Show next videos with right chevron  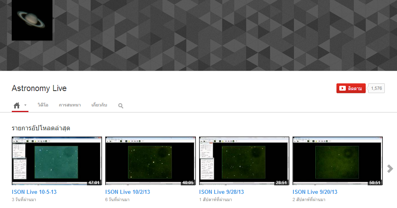click(390, 169)
